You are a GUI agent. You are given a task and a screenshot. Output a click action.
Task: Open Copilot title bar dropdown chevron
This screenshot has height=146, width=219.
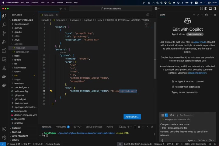point(159,9)
